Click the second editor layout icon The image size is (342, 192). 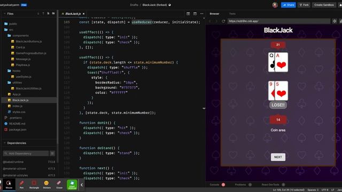(x=195, y=14)
